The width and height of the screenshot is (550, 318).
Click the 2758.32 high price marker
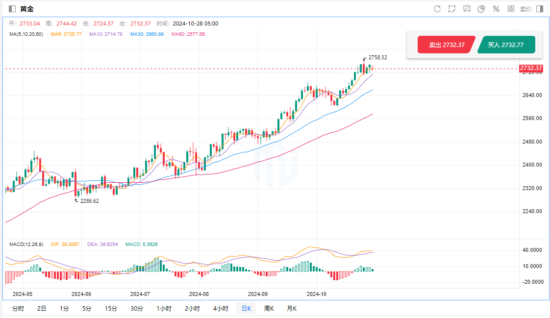[x=377, y=57]
